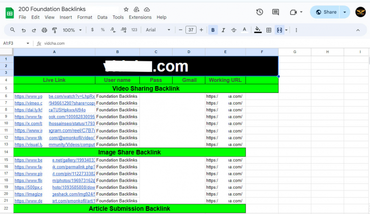Click the formula bar showing vidcha.com

[x=203, y=43]
